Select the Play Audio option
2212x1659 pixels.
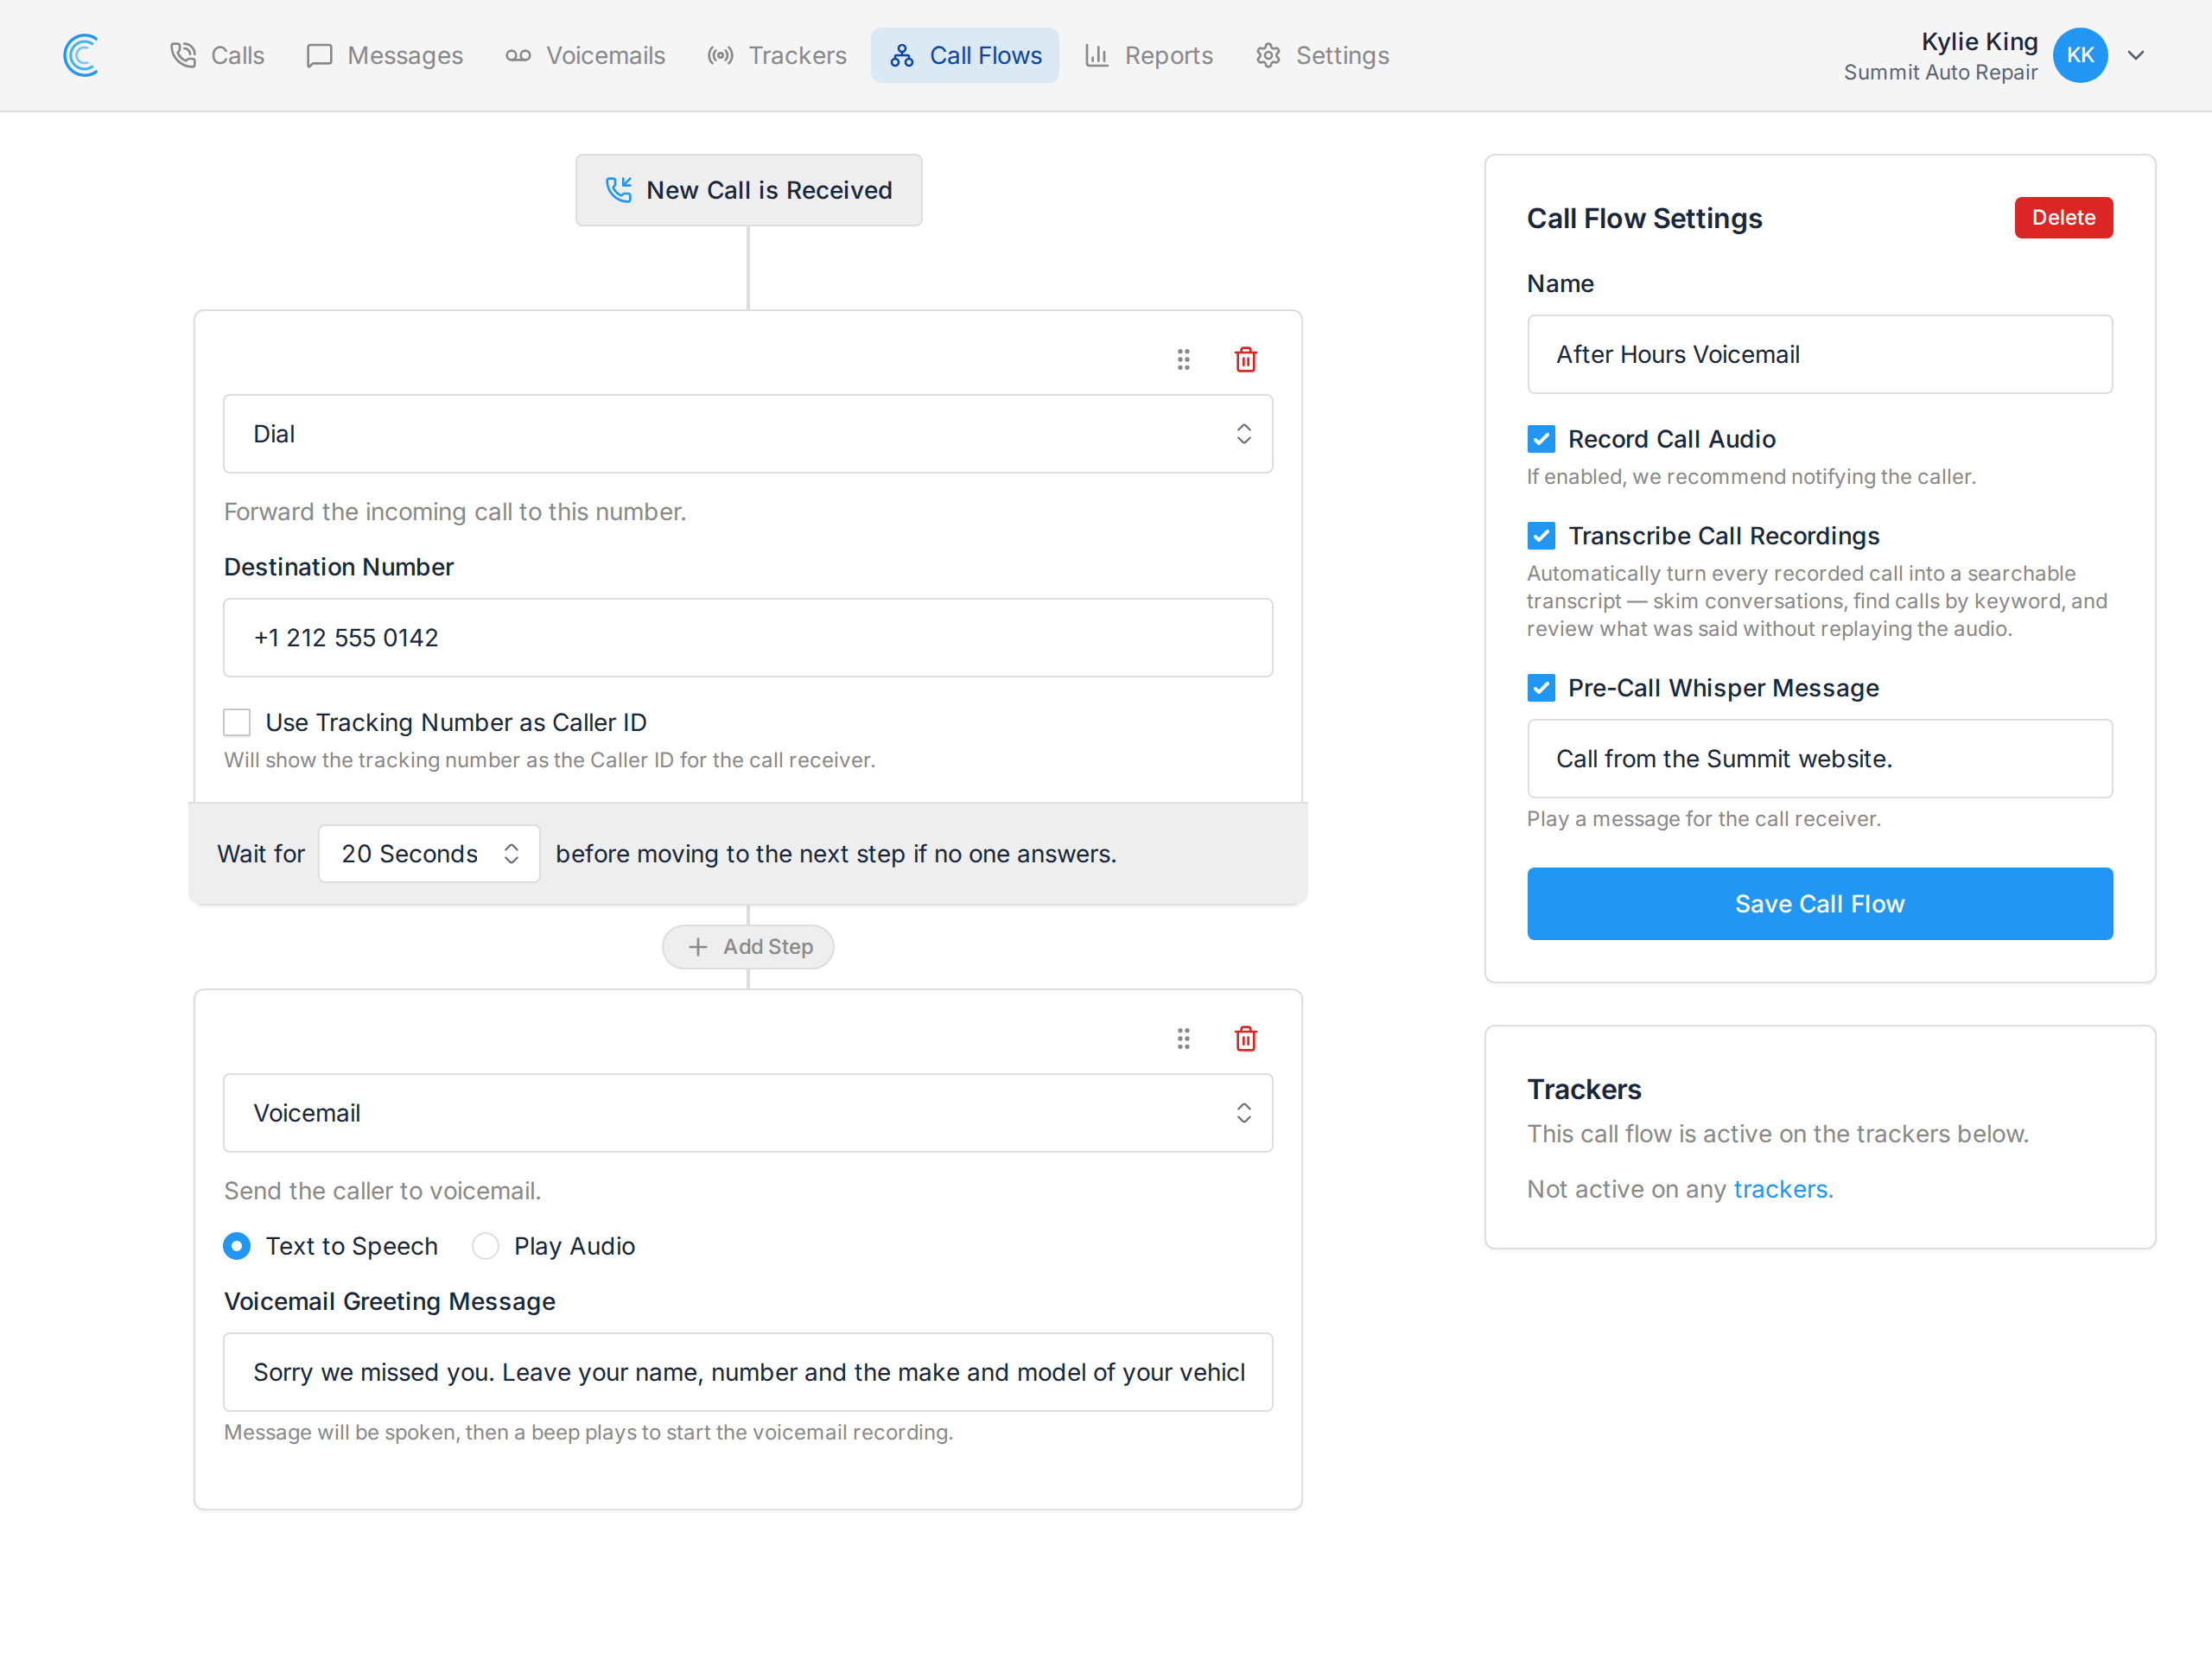(485, 1246)
